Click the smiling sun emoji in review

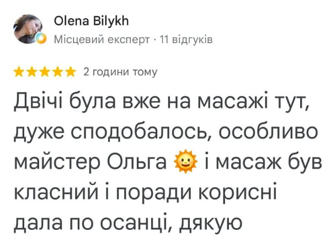185,161
